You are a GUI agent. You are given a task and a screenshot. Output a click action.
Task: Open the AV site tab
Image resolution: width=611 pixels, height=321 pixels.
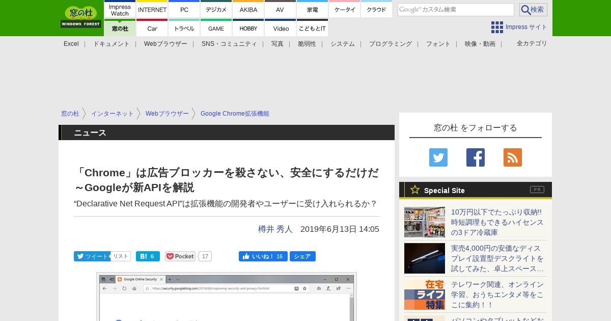[x=280, y=9]
